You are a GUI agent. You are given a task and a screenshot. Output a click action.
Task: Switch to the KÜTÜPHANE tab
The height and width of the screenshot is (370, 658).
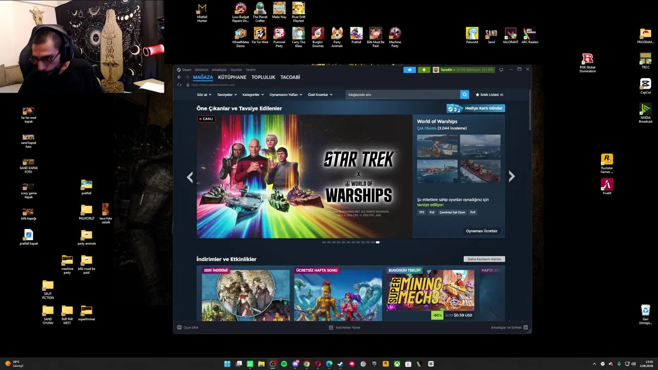(x=232, y=77)
